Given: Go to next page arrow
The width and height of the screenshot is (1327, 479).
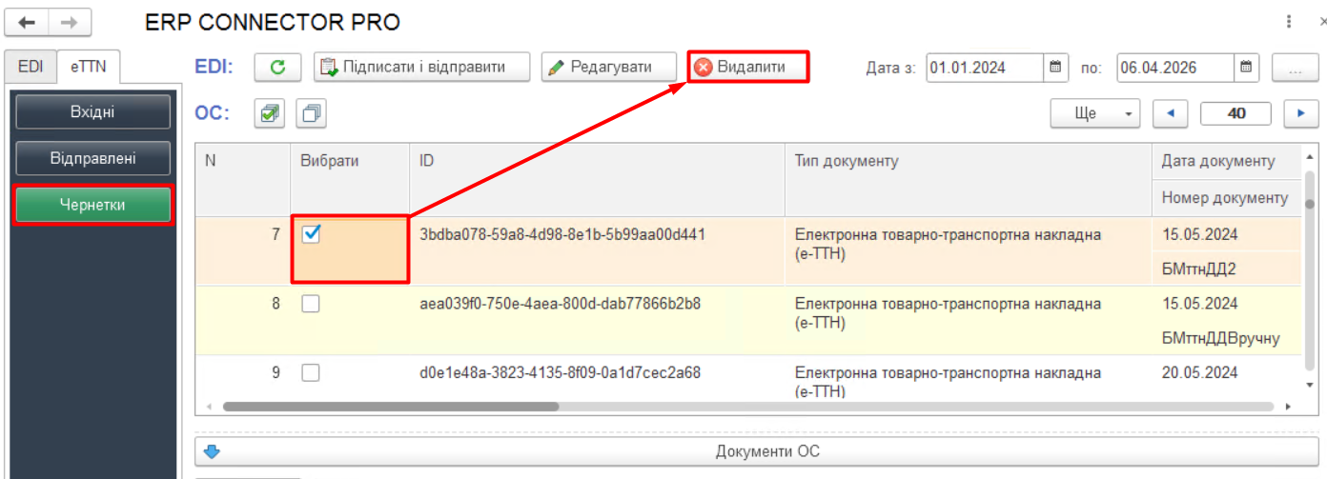Looking at the screenshot, I should click(1300, 113).
